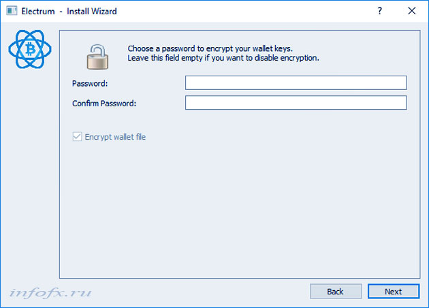Viewport: 429px width, 308px height.
Task: Click the Encrypt wallet file label text
Action: coord(115,137)
